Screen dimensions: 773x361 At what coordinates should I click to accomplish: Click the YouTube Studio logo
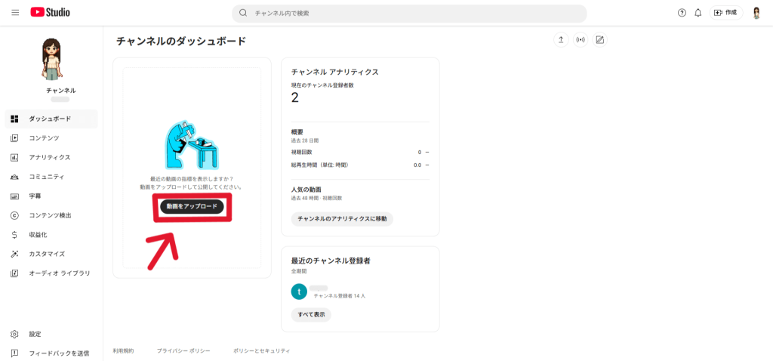52,13
